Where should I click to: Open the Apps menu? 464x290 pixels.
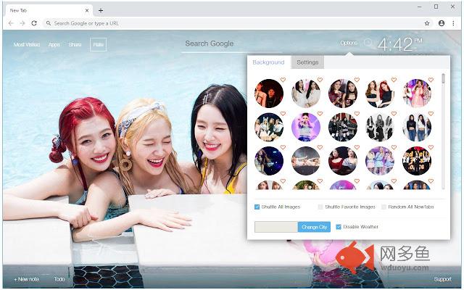[54, 45]
